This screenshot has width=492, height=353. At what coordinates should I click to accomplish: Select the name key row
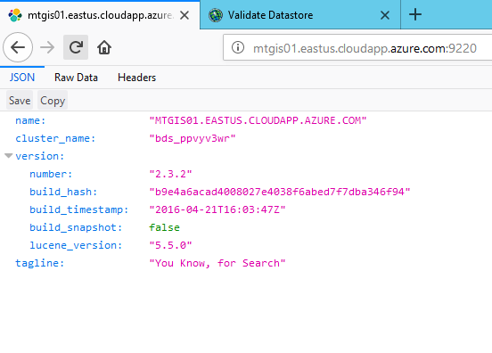click(30, 120)
